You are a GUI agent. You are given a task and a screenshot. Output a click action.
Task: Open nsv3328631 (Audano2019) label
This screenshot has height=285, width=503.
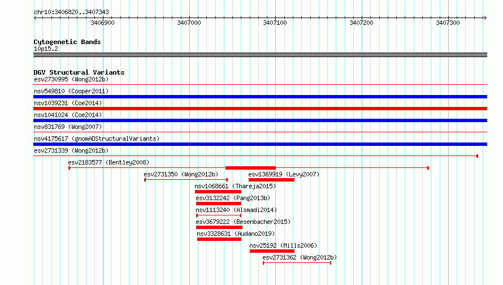236,234
